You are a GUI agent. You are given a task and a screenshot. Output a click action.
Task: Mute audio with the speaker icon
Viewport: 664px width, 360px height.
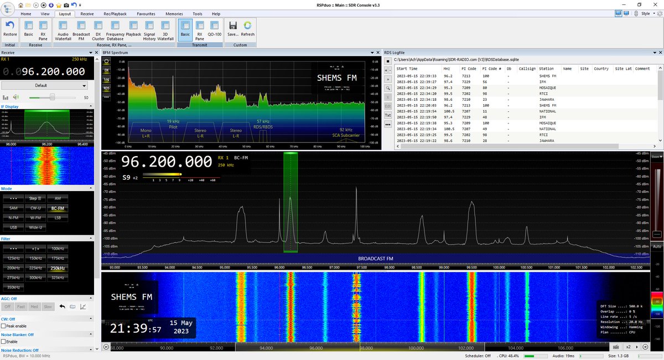click(15, 97)
